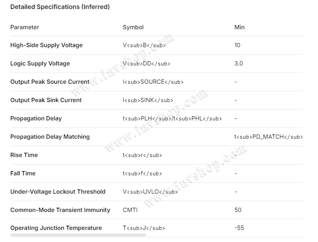Click the Min value 3.0 cell
This screenshot has height=242, width=318.
point(239,64)
